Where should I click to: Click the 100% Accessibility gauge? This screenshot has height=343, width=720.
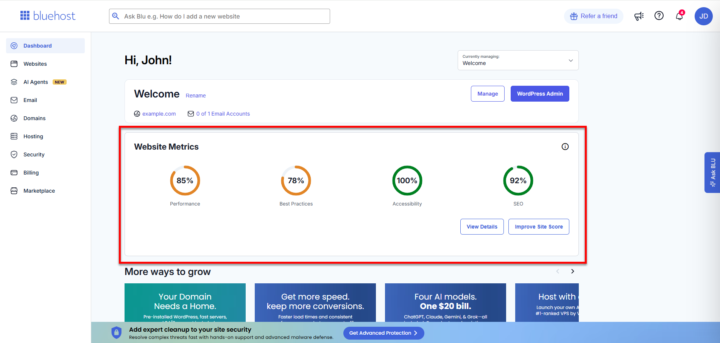point(407,181)
